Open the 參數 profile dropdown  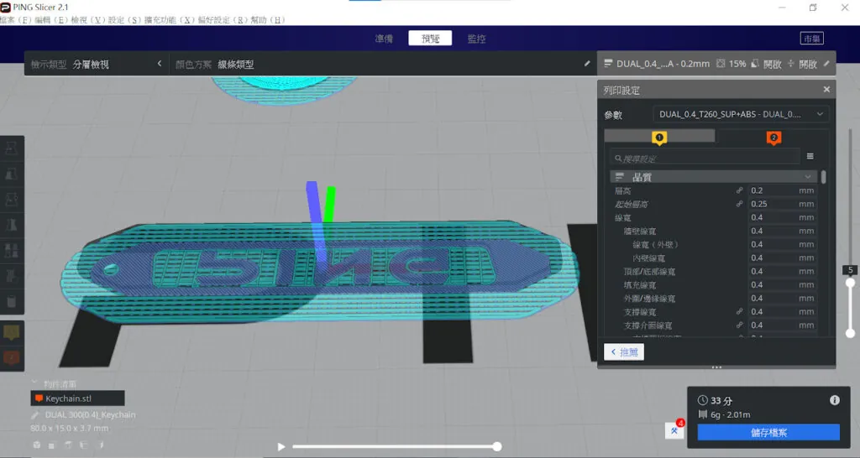pos(741,114)
